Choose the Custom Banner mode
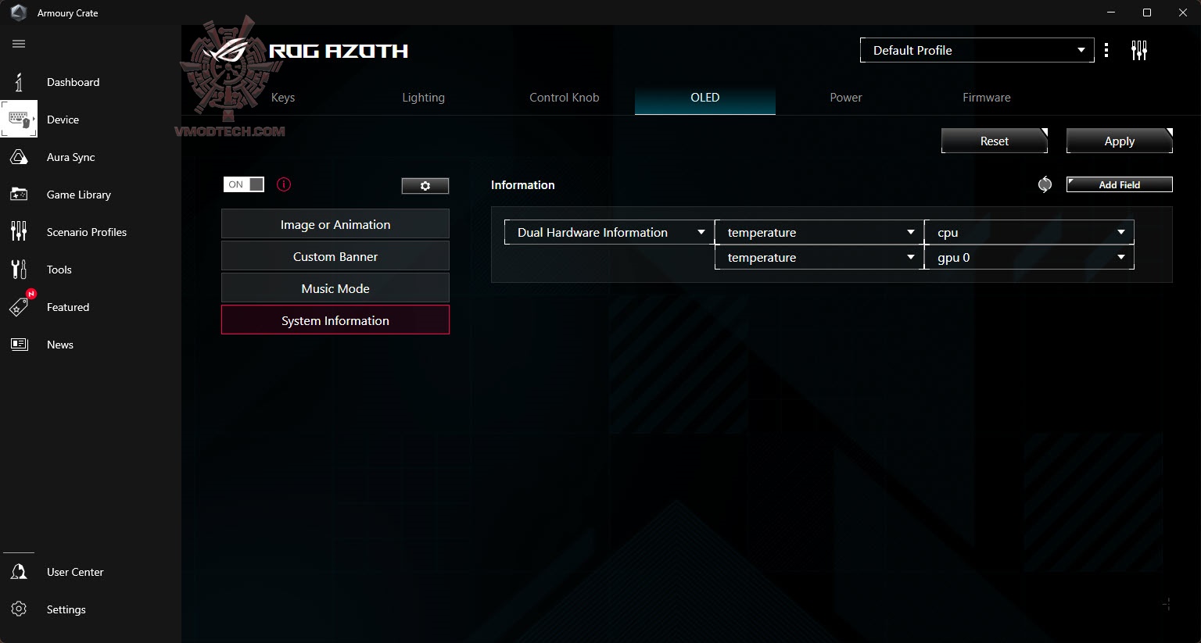Screen dimensions: 1201x643 (x=335, y=256)
